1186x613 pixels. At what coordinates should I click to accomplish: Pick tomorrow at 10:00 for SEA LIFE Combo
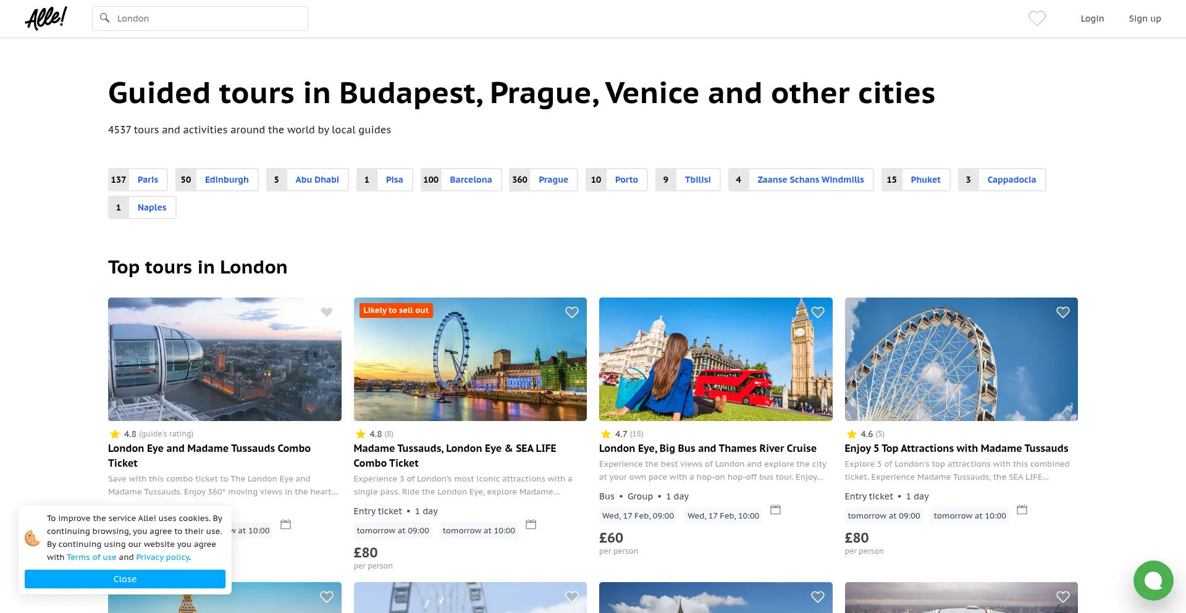(479, 530)
